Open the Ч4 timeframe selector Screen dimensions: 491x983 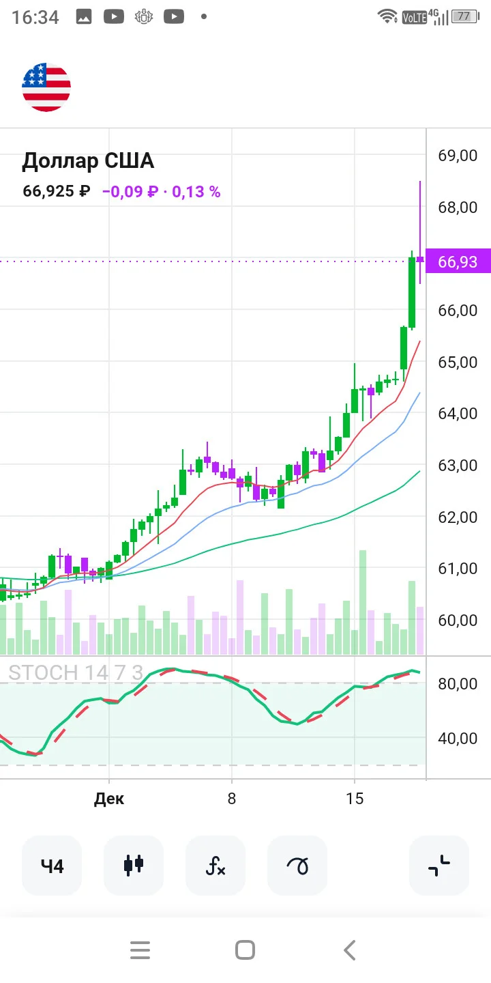tap(52, 866)
